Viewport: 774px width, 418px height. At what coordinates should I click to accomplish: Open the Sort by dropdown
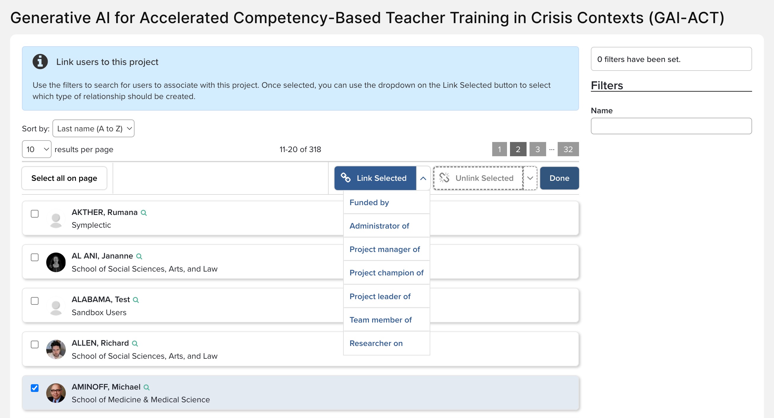[93, 129]
